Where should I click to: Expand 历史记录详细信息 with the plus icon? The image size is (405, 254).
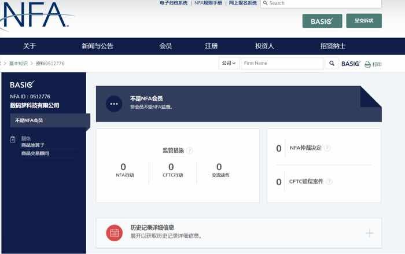(x=370, y=233)
